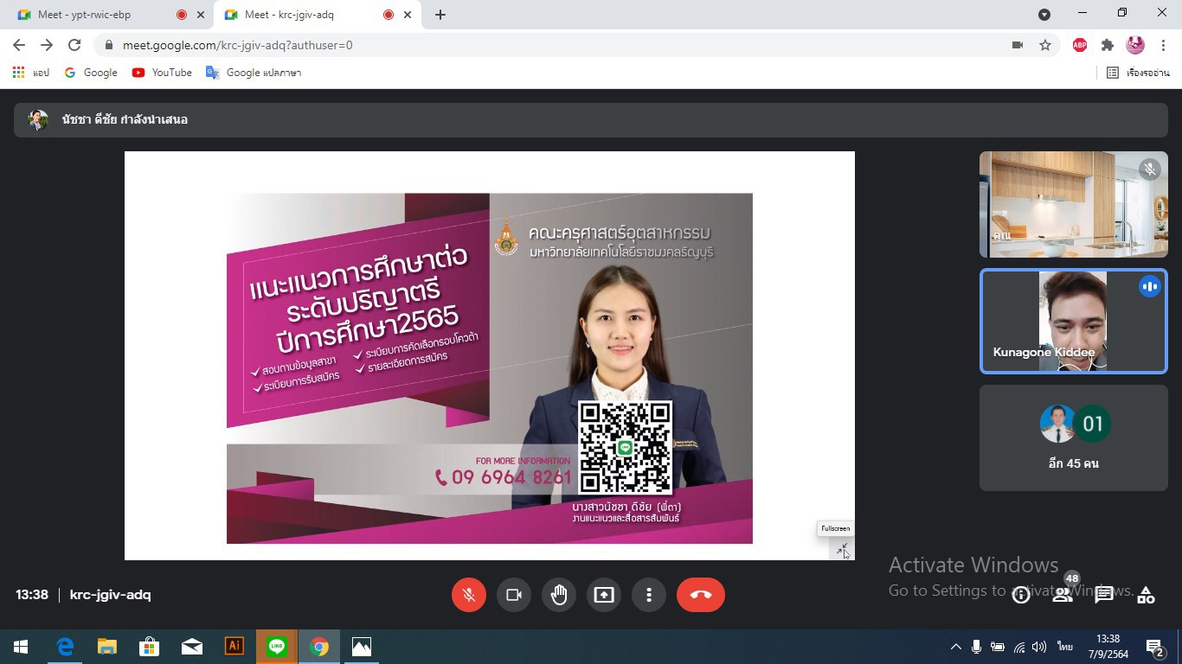1182x664 pixels.
Task: Click the Present now screen share icon
Action: [604, 595]
